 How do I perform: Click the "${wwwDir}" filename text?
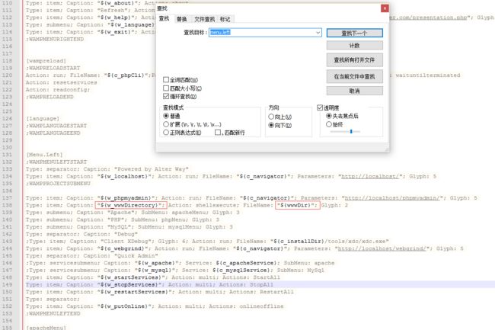click(296, 205)
